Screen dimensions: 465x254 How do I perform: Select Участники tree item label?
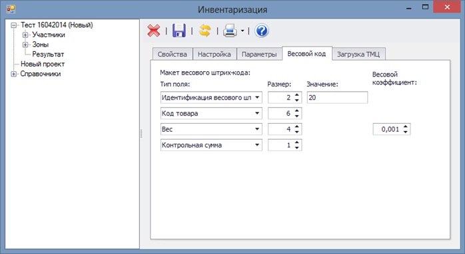pyautogui.click(x=49, y=35)
